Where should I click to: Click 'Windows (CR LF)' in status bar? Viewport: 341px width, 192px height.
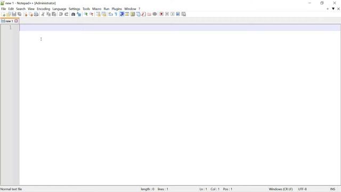pyautogui.click(x=281, y=189)
